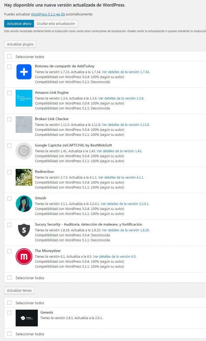Viewport: 206px width, 341px height.
Task: Tick the Smush plugin checkbox
Action: [9, 198]
